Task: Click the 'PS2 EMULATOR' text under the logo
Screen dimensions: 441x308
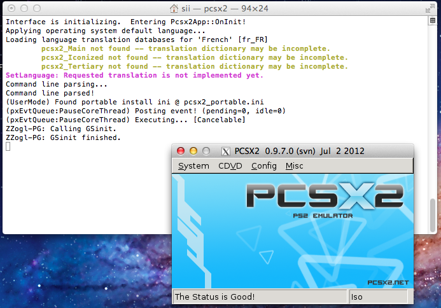Action: 323,216
